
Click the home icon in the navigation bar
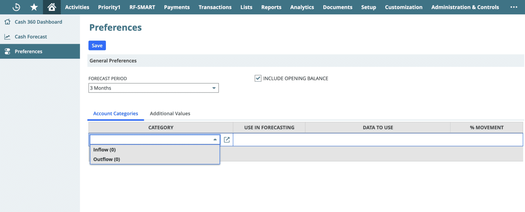[x=52, y=7]
